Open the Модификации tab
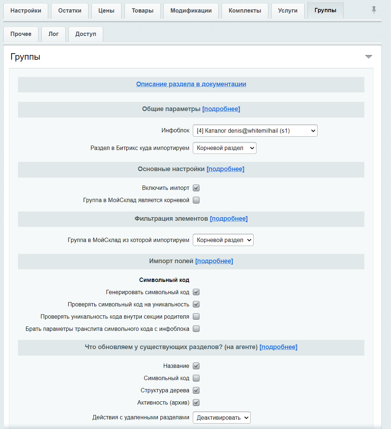Screen dimensions: 391x429 coord(191,11)
